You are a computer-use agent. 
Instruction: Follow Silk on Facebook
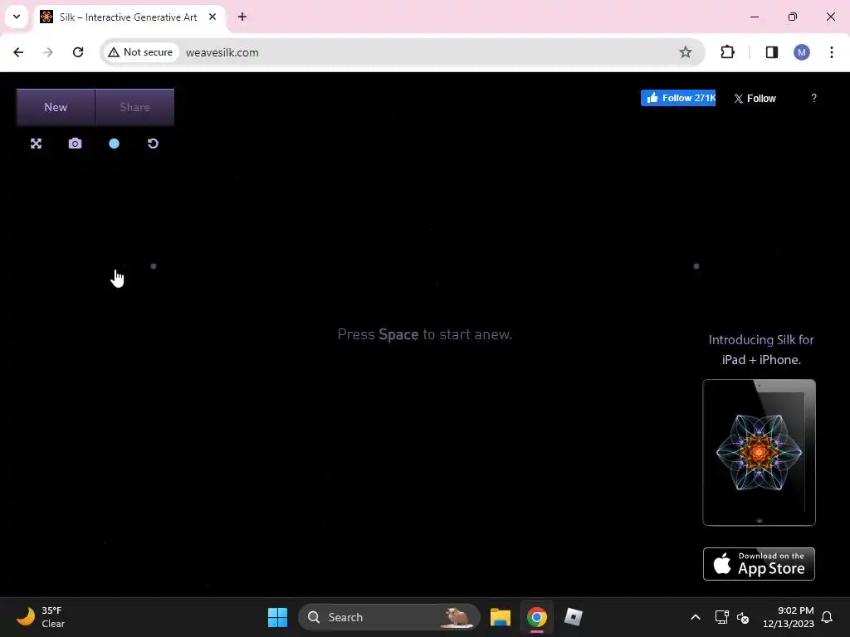(x=677, y=98)
